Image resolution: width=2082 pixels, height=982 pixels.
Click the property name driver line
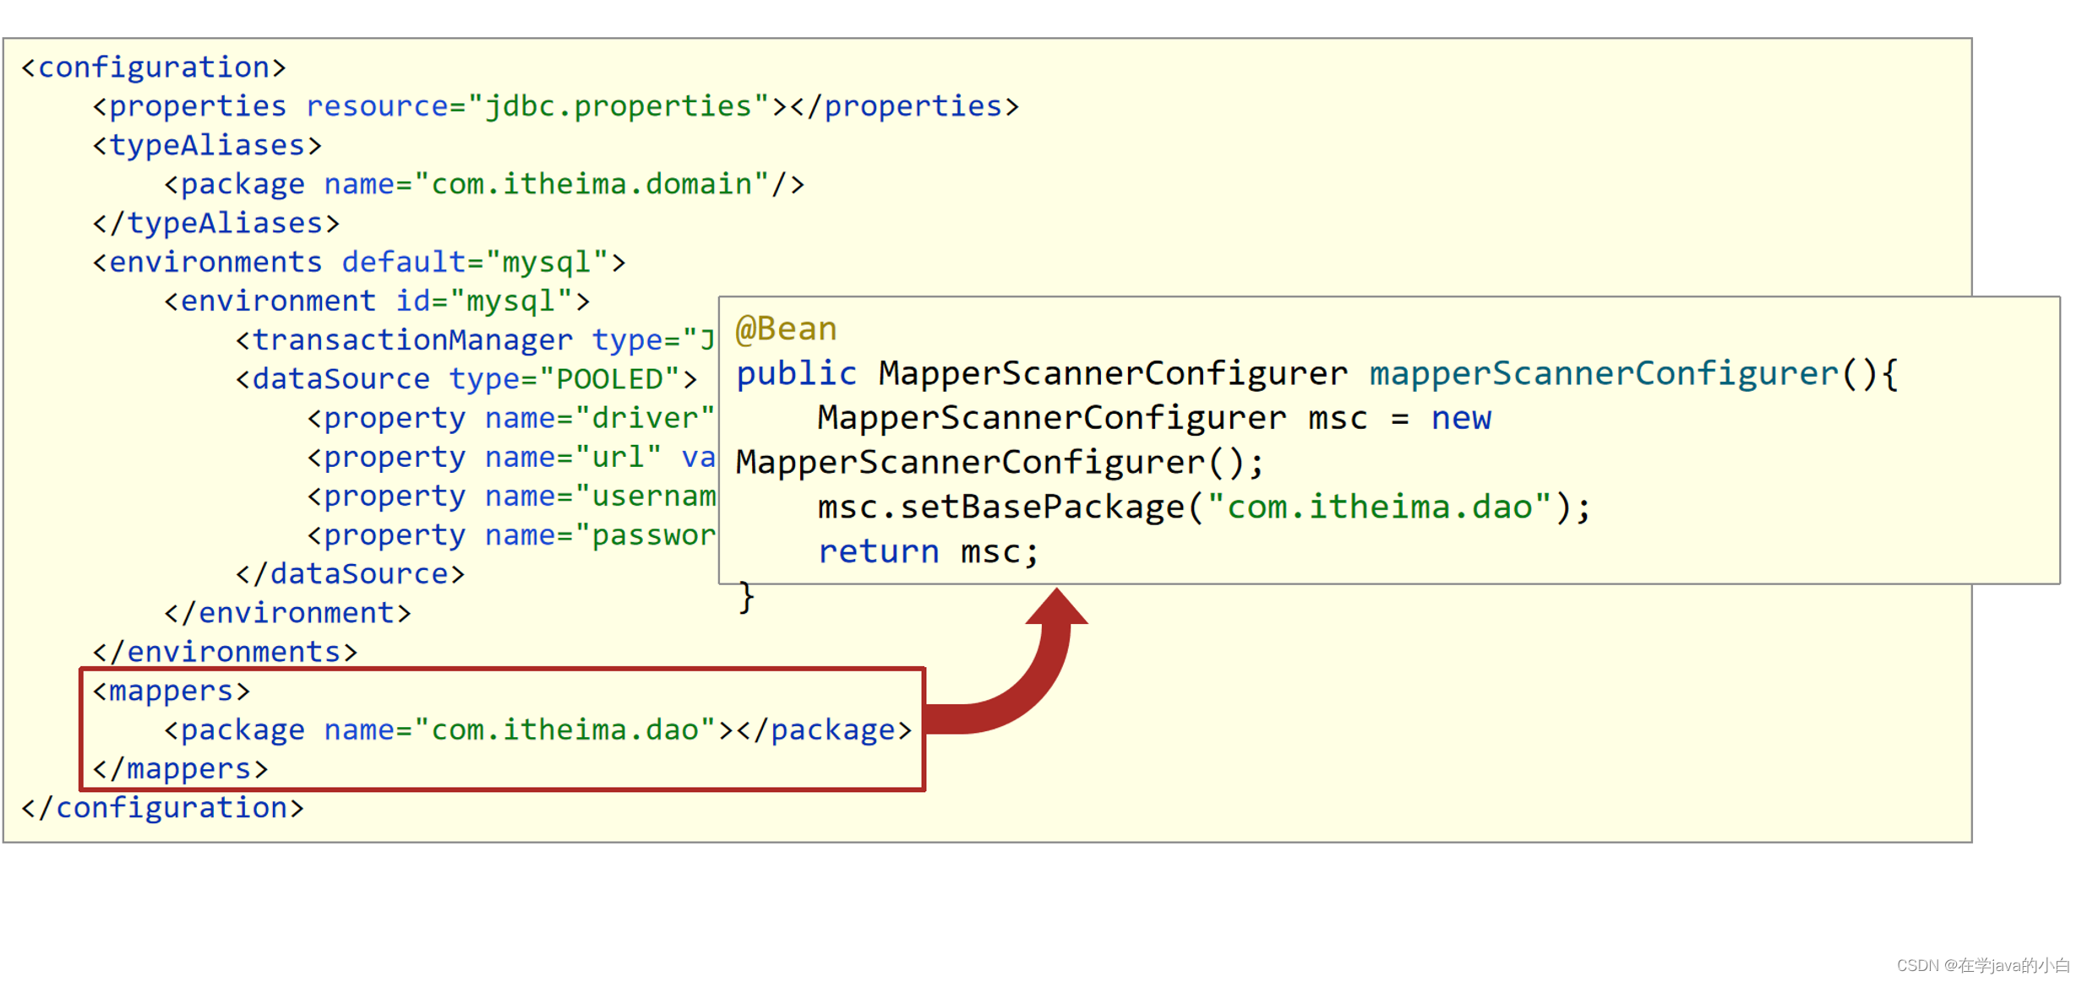click(x=510, y=418)
